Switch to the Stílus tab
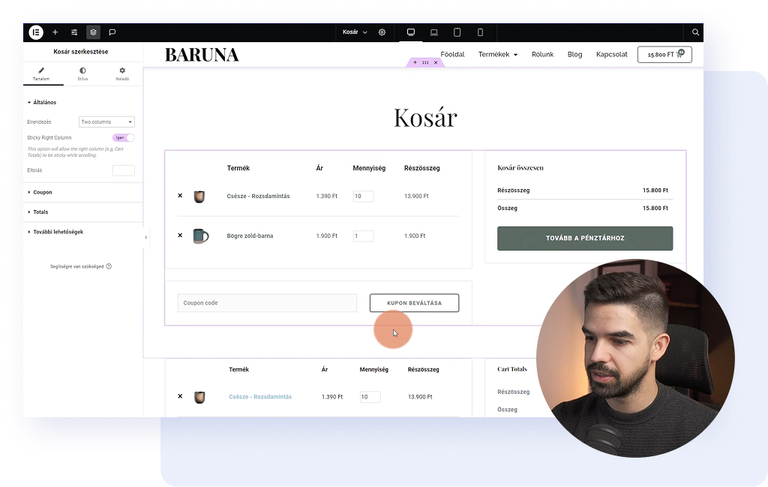Viewport: 768px width, 487px height. [x=82, y=74]
